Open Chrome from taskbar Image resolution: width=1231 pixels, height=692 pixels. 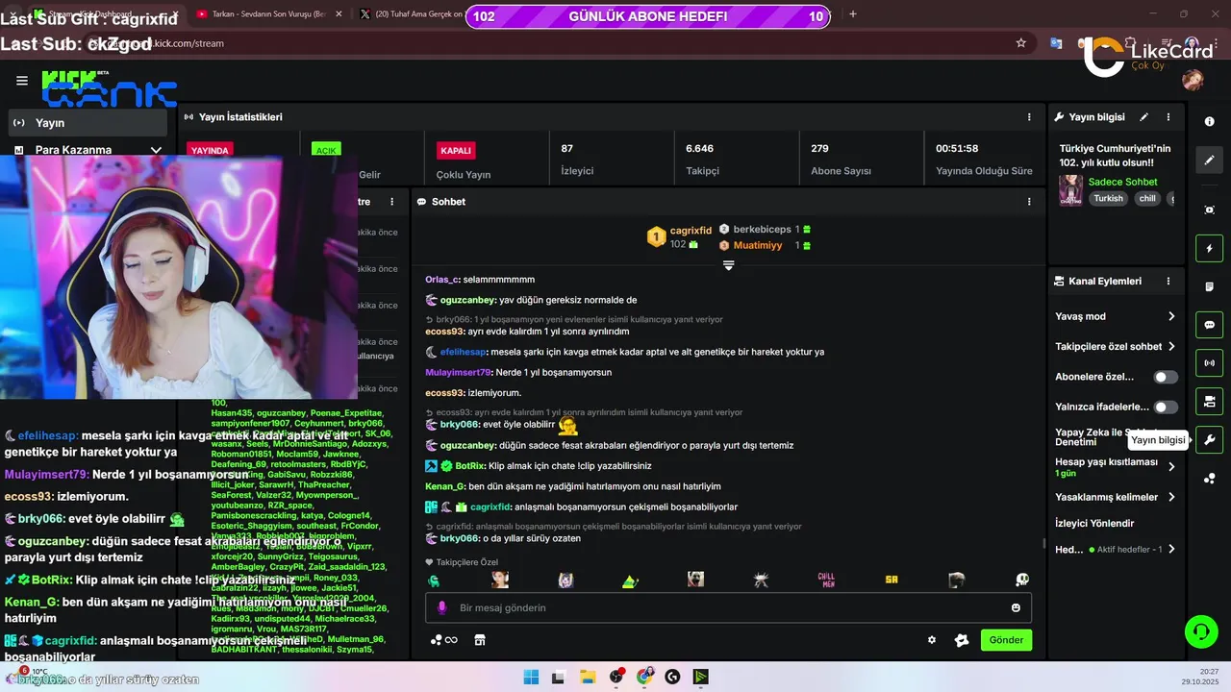tap(644, 677)
